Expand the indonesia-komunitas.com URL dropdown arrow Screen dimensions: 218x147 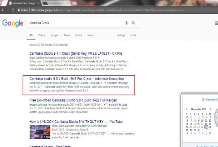pos(105,83)
